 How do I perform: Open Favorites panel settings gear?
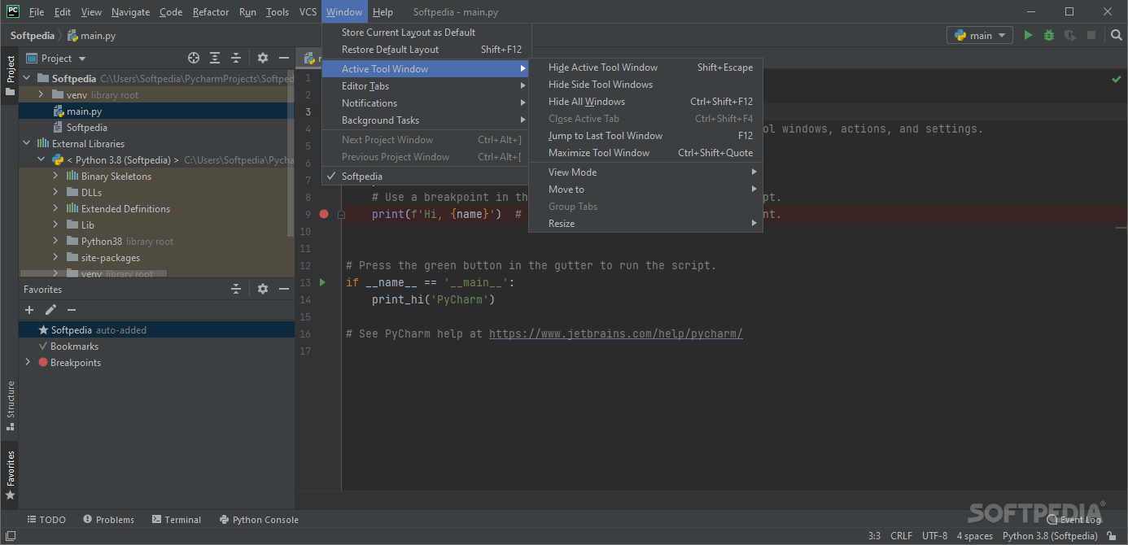263,289
